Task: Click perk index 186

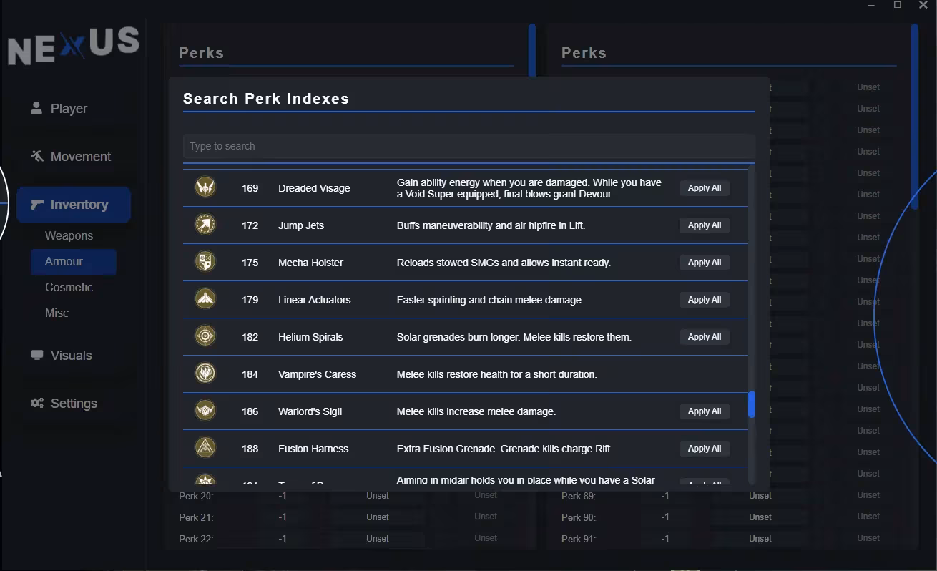Action: click(x=250, y=411)
